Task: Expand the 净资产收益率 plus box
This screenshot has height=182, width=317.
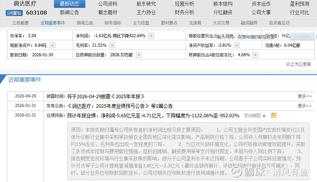Action: [x=237, y=45]
